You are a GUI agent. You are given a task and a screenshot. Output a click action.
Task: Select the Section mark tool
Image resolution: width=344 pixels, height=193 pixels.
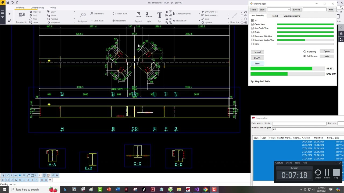(119, 13)
